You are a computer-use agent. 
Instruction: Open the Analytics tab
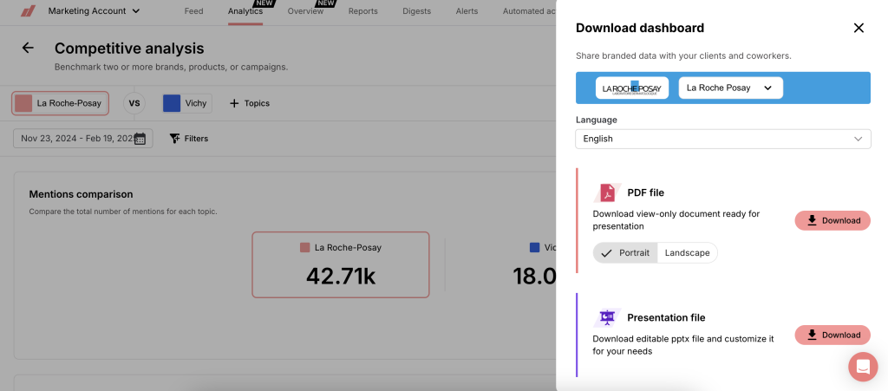pyautogui.click(x=245, y=10)
